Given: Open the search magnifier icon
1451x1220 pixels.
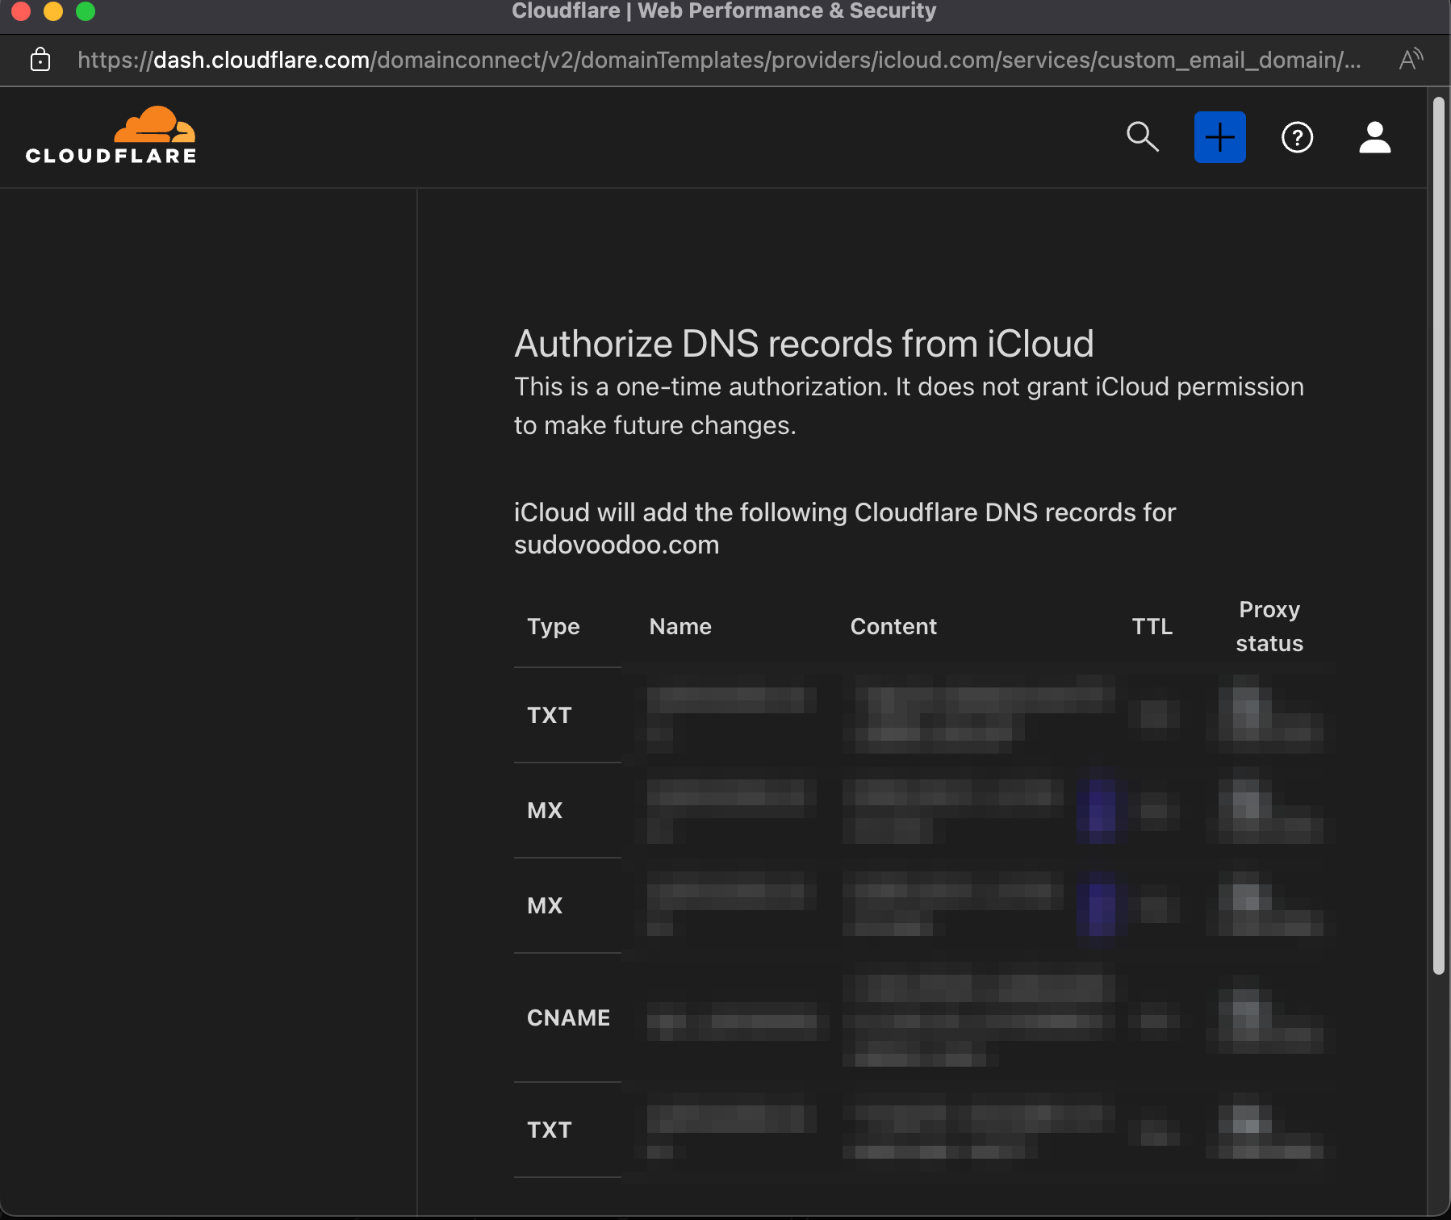Looking at the screenshot, I should (1143, 137).
